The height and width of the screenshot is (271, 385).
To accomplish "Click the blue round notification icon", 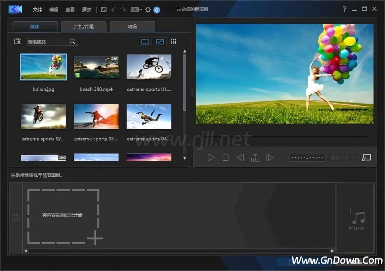I will click(x=157, y=9).
